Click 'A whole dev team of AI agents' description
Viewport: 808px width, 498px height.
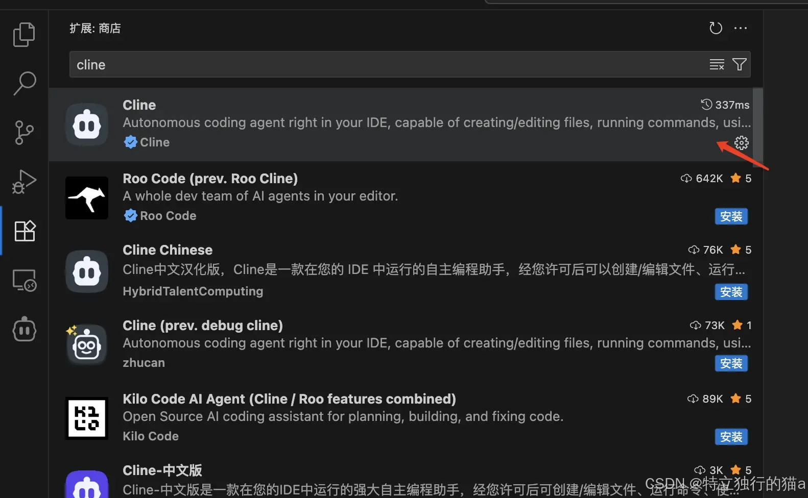tap(260, 196)
